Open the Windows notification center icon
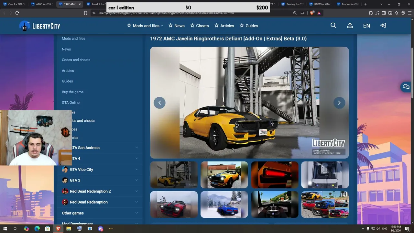The image size is (414, 233). point(407,229)
